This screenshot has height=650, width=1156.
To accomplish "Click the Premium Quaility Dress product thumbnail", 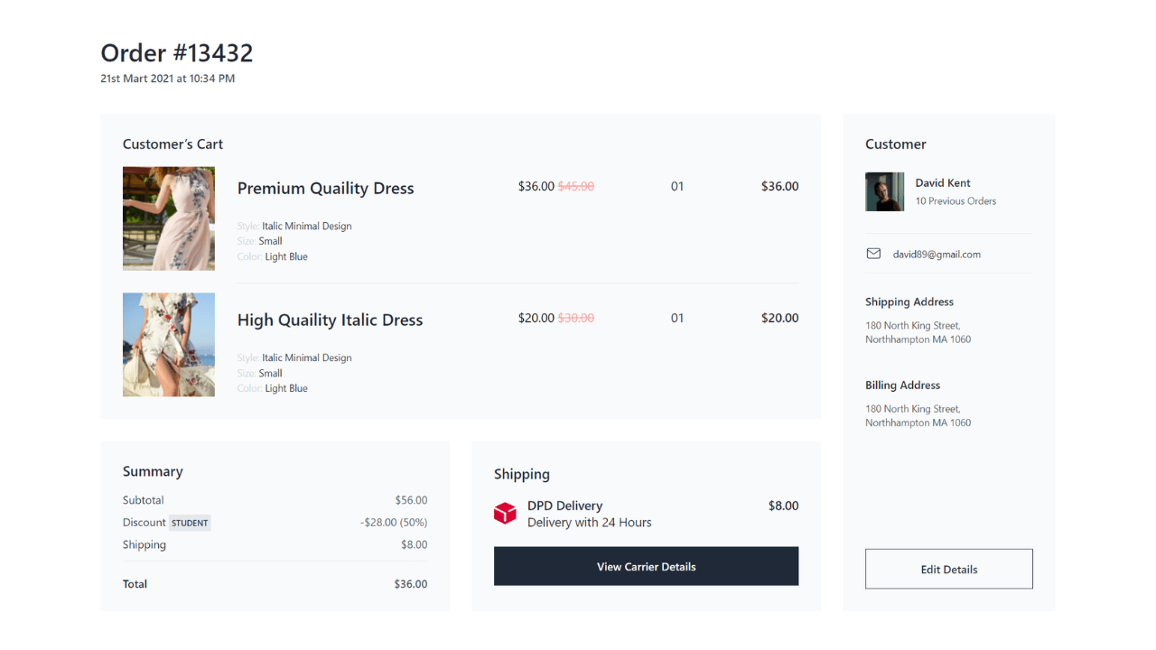I will point(168,218).
